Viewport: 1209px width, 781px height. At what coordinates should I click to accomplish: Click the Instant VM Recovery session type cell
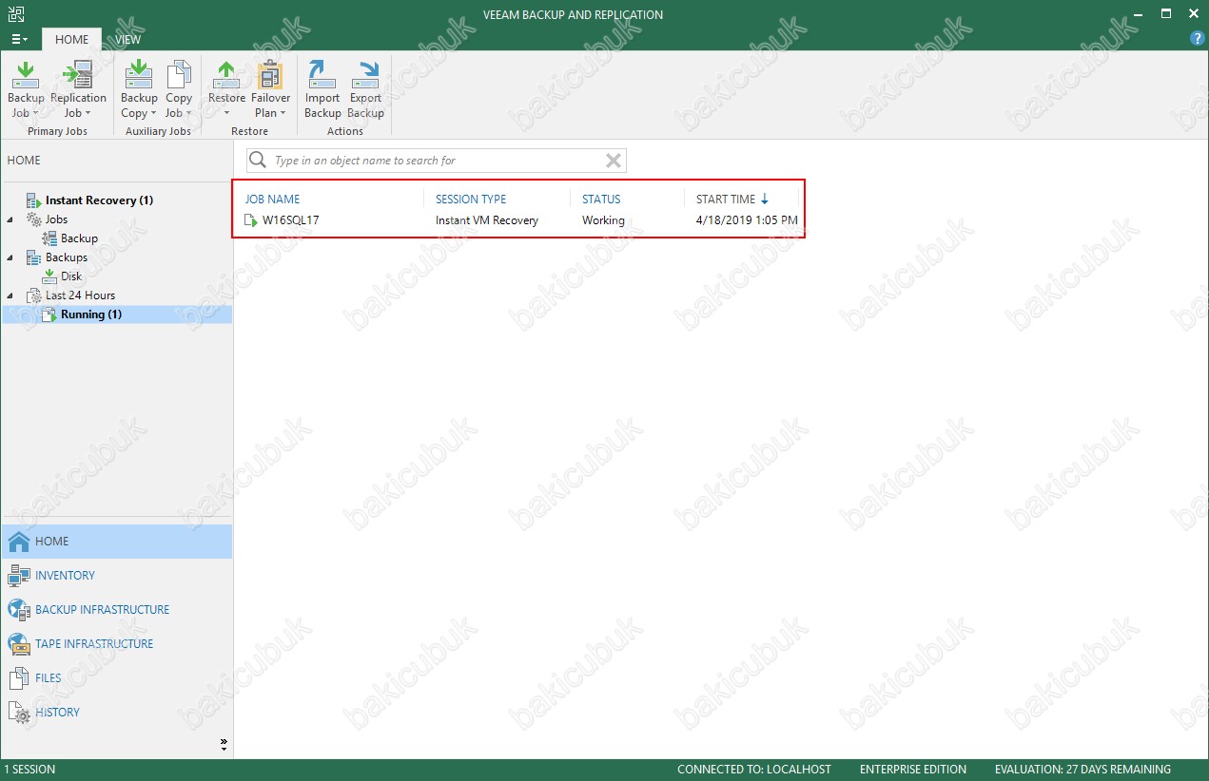(x=487, y=220)
